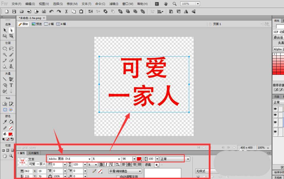Click the Undo arrow in the toolbar

51,12
